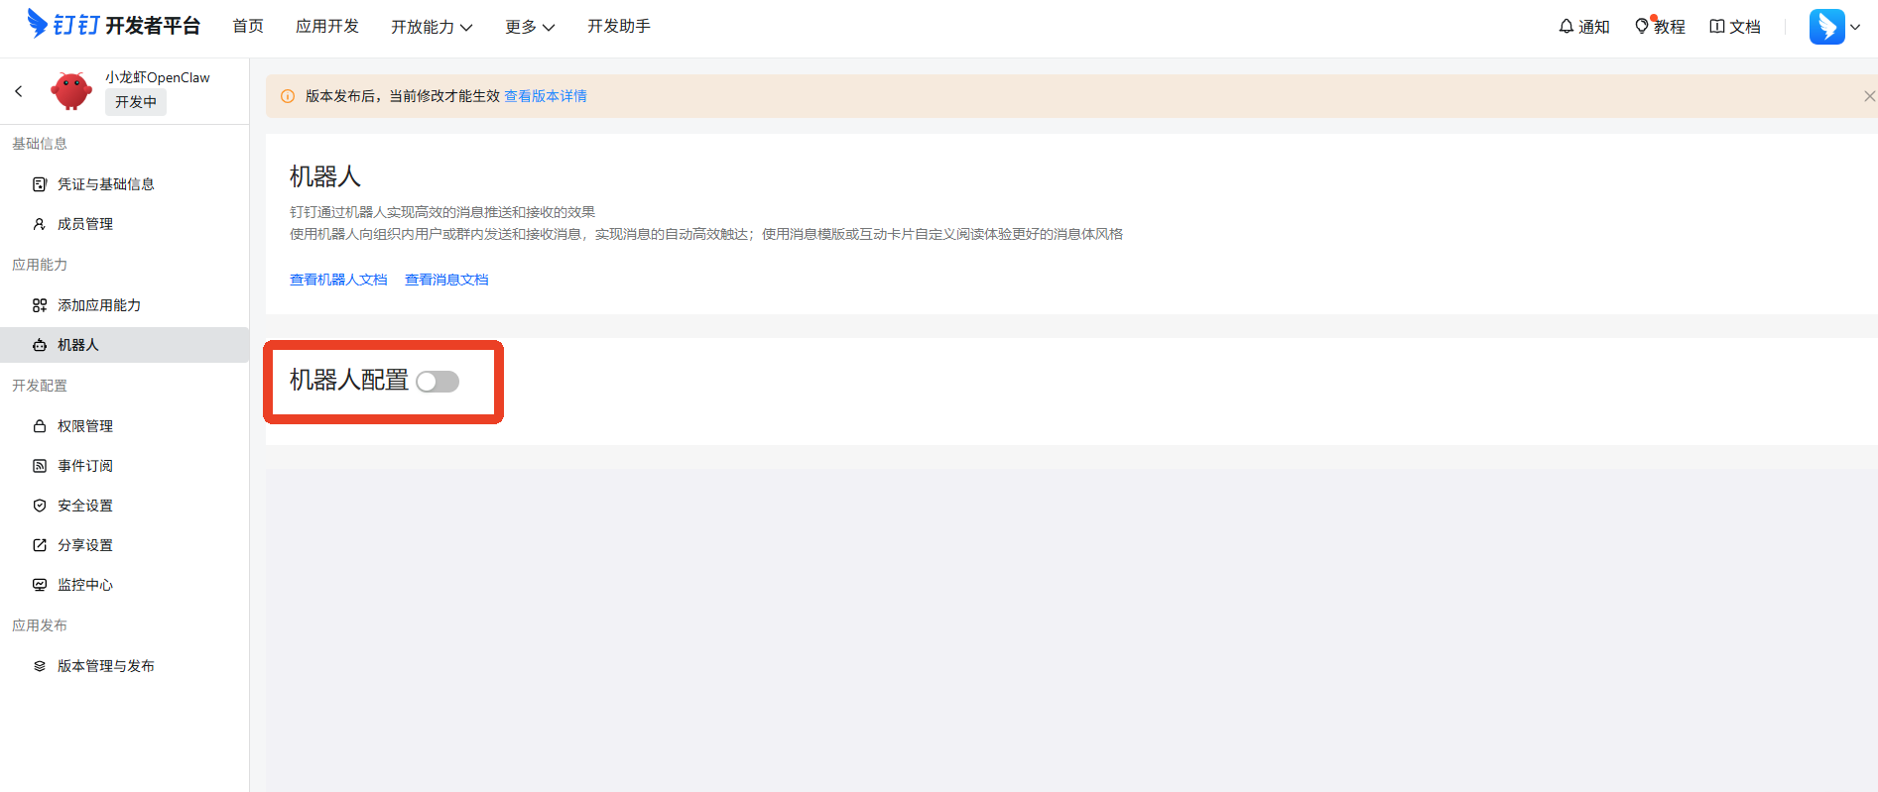Expand the 更多 dropdown menu
Screen dimensions: 1878x792
pyautogui.click(x=529, y=27)
